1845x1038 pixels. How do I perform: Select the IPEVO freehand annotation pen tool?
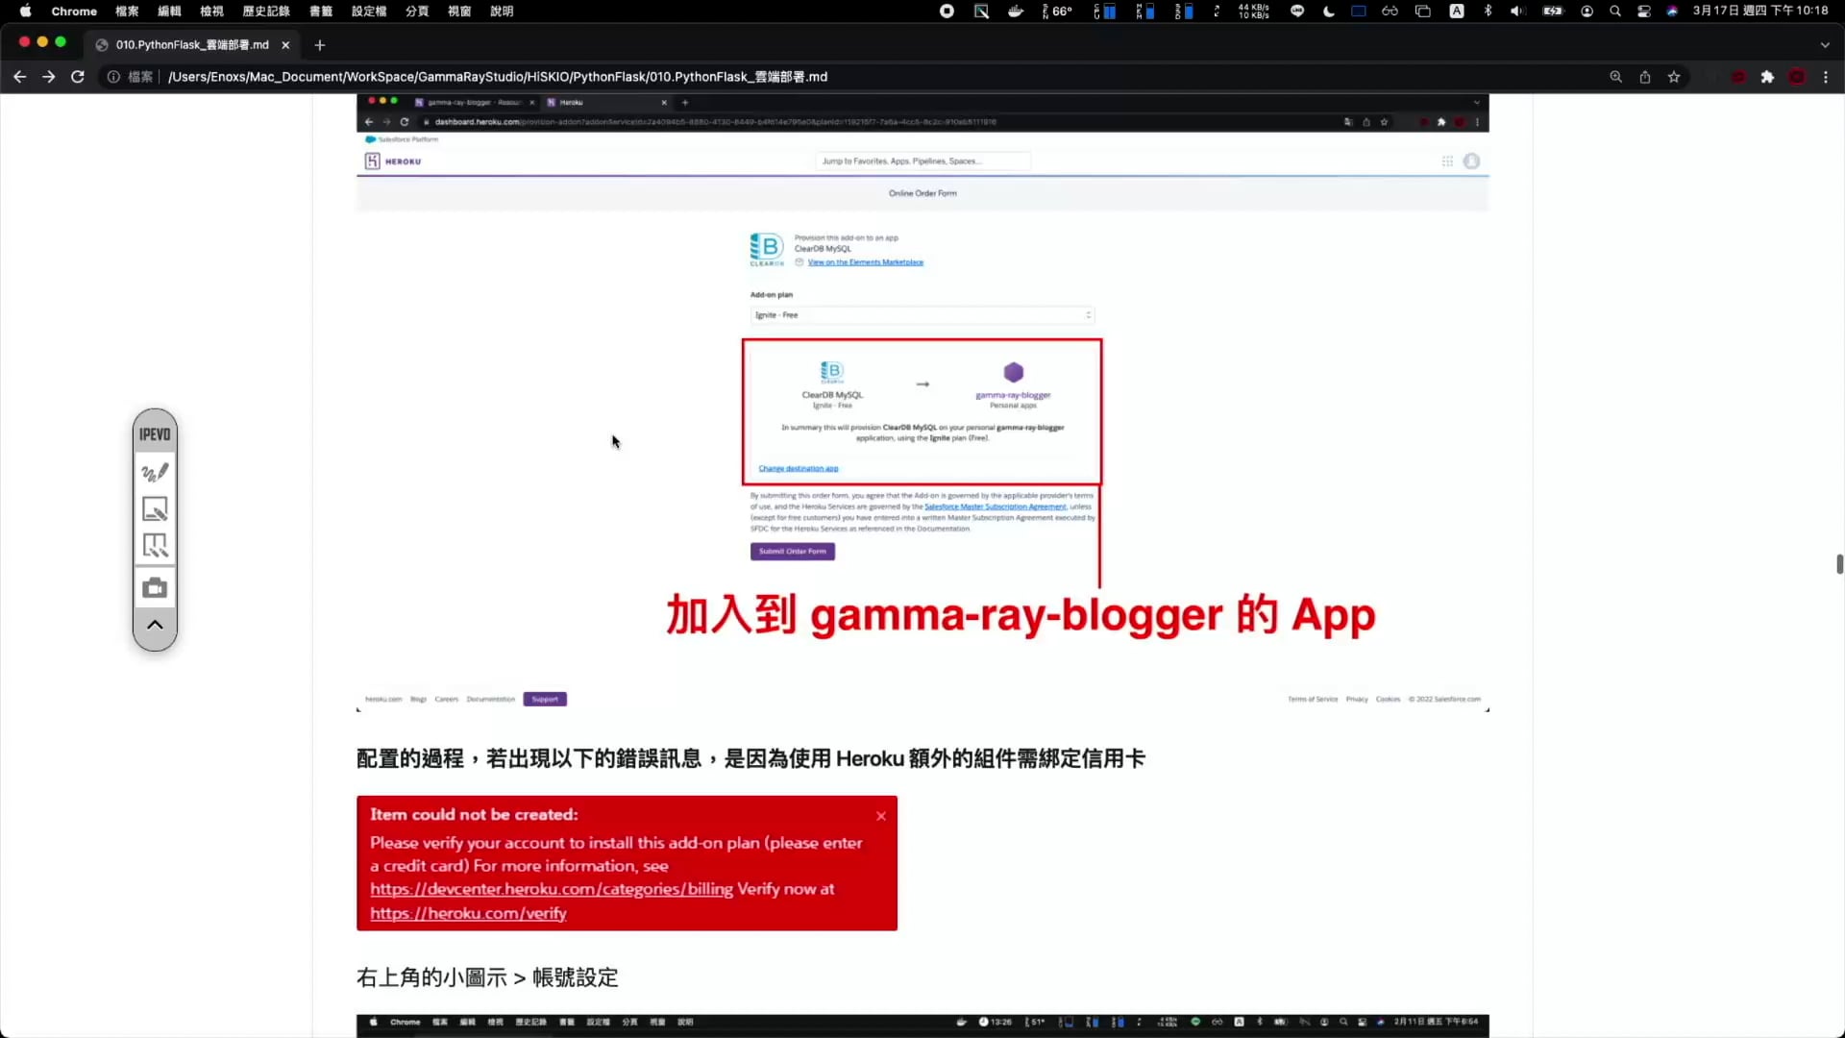[x=155, y=472]
